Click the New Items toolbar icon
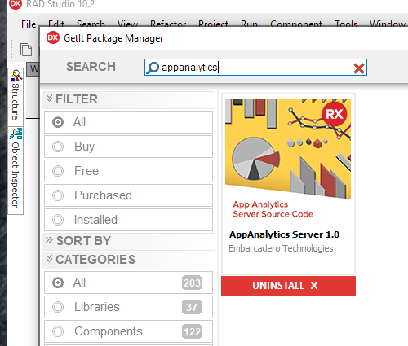Screen dimensions: 408x346 (x=26, y=50)
